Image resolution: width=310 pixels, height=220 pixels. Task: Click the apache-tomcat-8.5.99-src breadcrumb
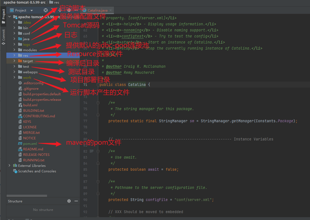[24, 2]
